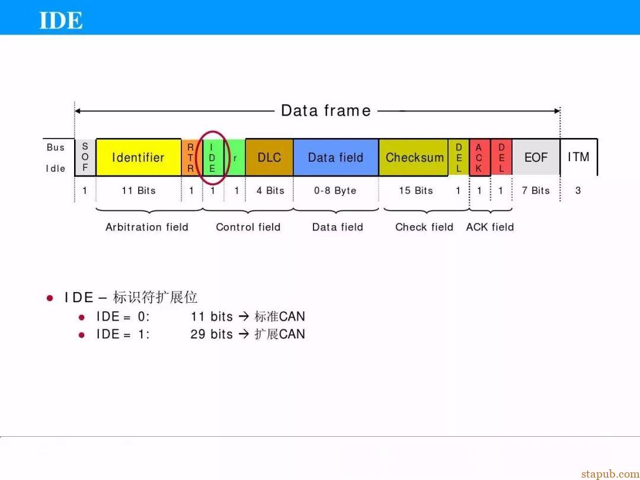Select the orange RTR block

point(191,158)
